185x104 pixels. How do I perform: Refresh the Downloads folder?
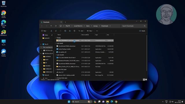coord(56,26)
